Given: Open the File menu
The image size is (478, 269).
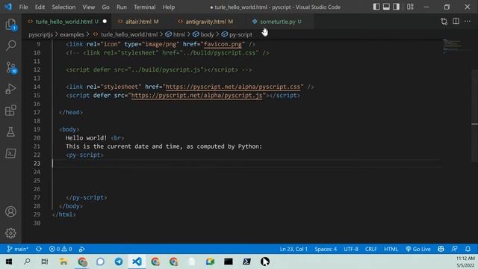Looking at the screenshot, I should 23,7.
